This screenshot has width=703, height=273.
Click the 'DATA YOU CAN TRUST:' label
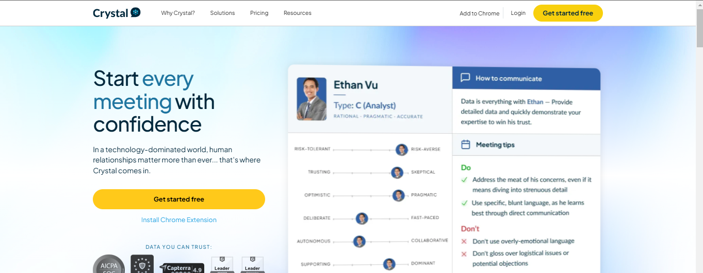[x=179, y=247]
